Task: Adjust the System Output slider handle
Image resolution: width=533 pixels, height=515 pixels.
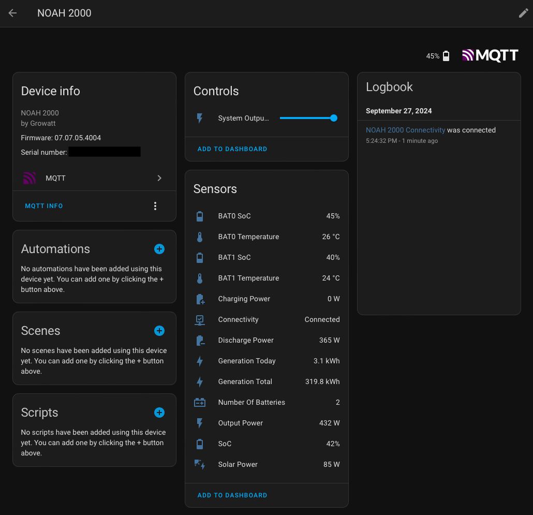Action: (x=334, y=118)
